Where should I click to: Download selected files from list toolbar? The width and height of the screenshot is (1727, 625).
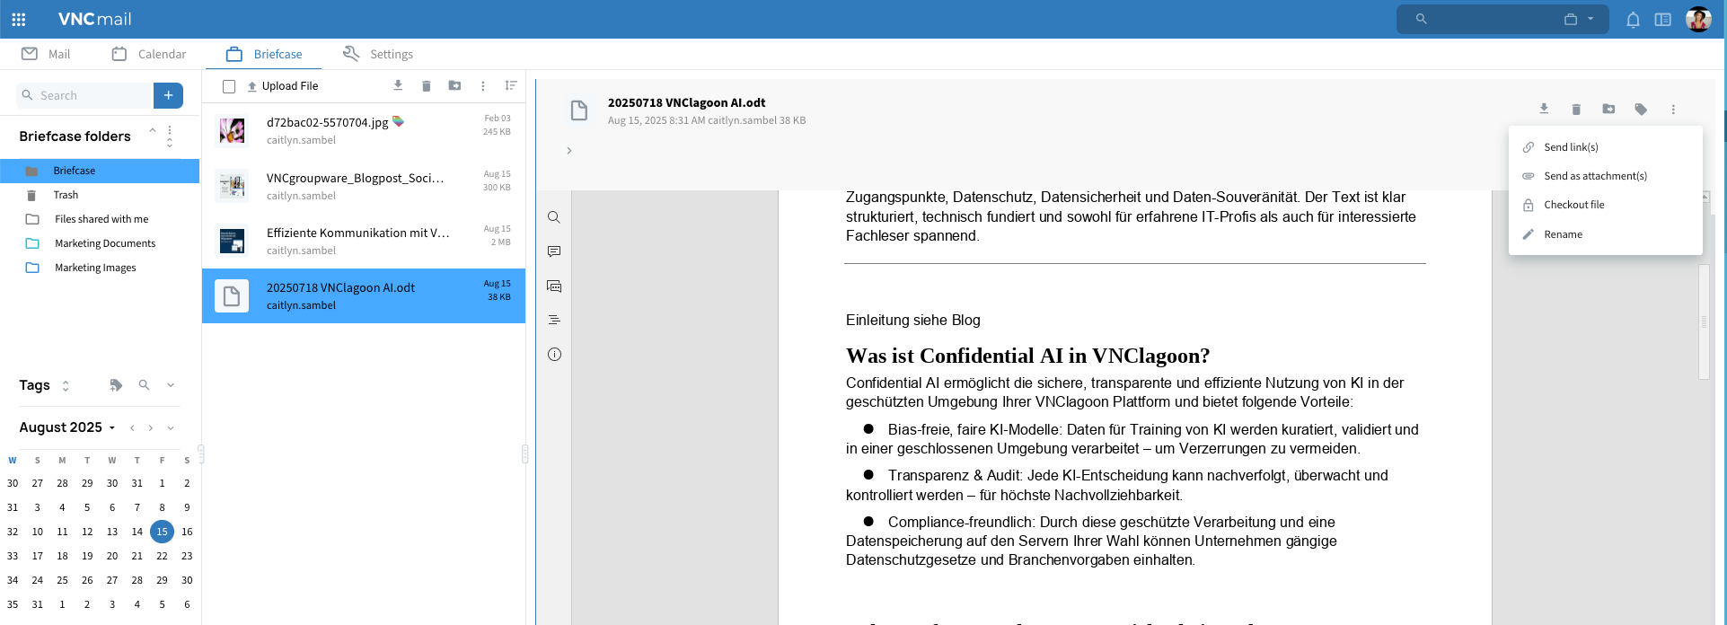398,85
